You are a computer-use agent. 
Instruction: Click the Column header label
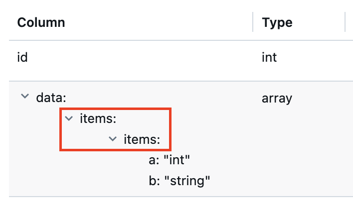tap(41, 22)
